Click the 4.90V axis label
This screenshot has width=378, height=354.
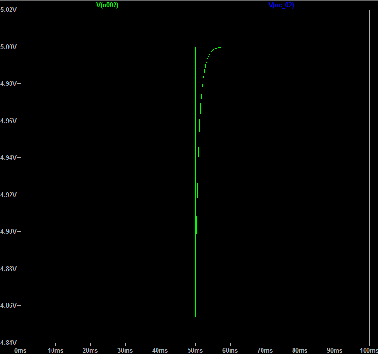(x=9, y=231)
